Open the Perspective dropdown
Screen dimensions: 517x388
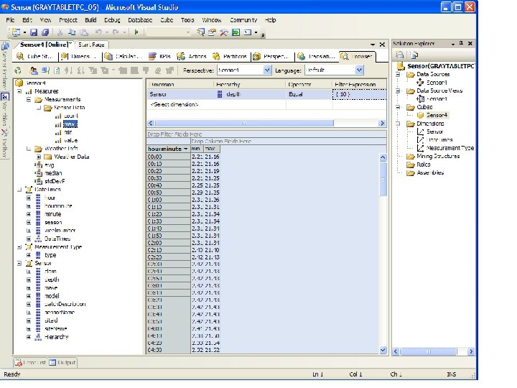pyautogui.click(x=267, y=70)
